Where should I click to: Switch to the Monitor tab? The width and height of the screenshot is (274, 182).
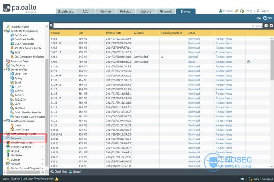105,11
